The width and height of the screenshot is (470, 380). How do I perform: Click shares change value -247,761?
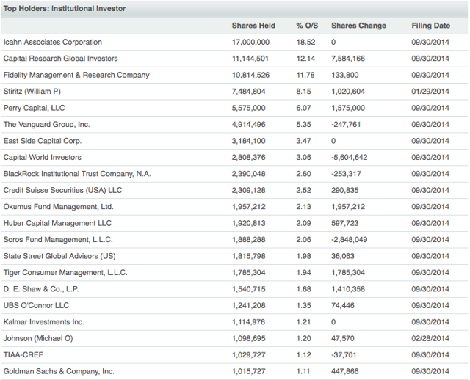point(346,125)
